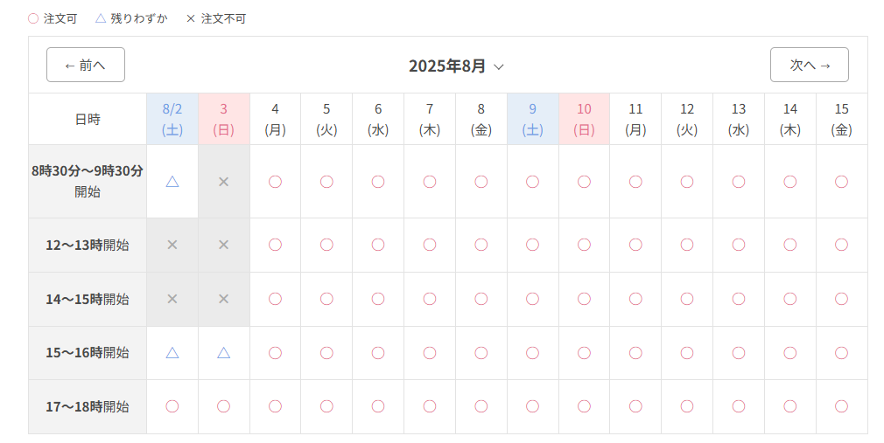The image size is (884, 443).
Task: Open the 2025年8月 month dropdown
Action: (x=457, y=66)
